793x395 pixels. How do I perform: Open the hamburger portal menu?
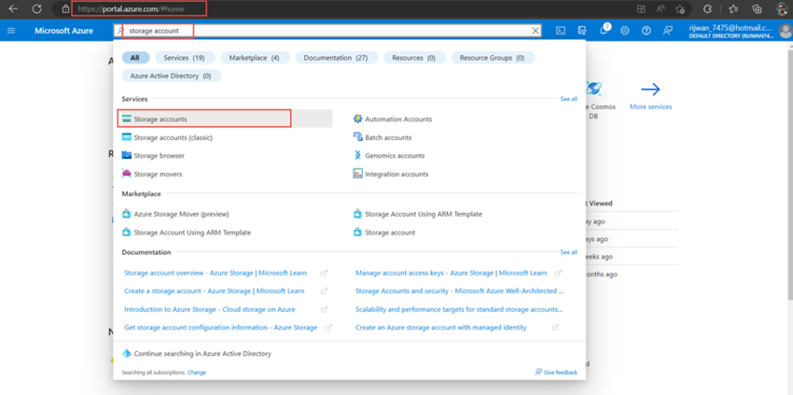[11, 31]
